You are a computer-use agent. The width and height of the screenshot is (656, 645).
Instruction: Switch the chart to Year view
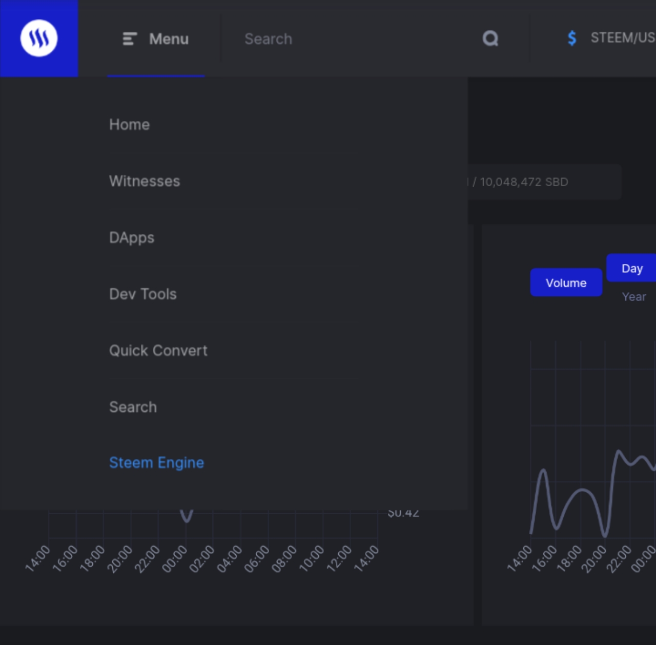(x=634, y=297)
